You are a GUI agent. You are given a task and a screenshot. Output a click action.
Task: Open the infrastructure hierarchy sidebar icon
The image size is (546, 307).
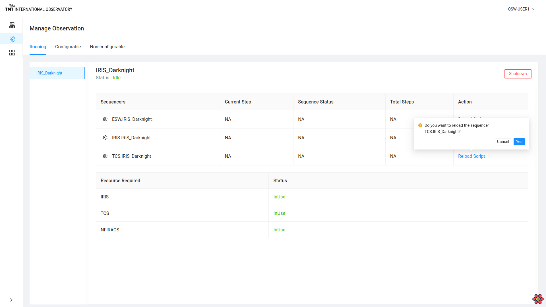[x=12, y=25]
